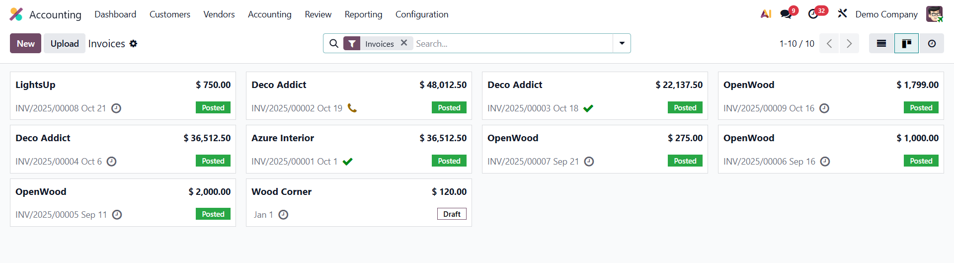
Task: Open the AI assistant icon
Action: click(x=766, y=14)
